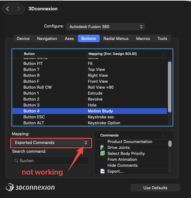191x198 pixels.
Task: Click the Mapping [Env: Design SOLID] header
Action: coord(125,54)
